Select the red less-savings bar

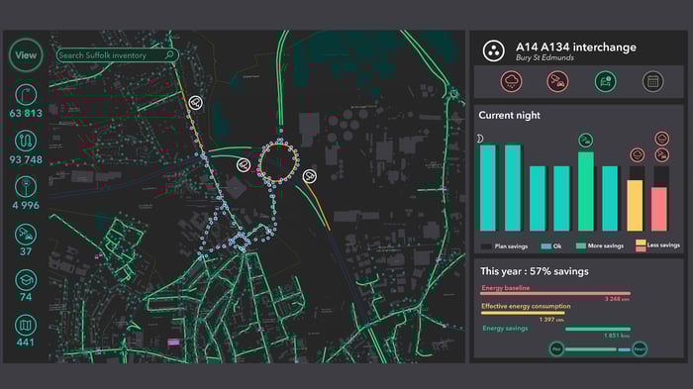point(659,209)
